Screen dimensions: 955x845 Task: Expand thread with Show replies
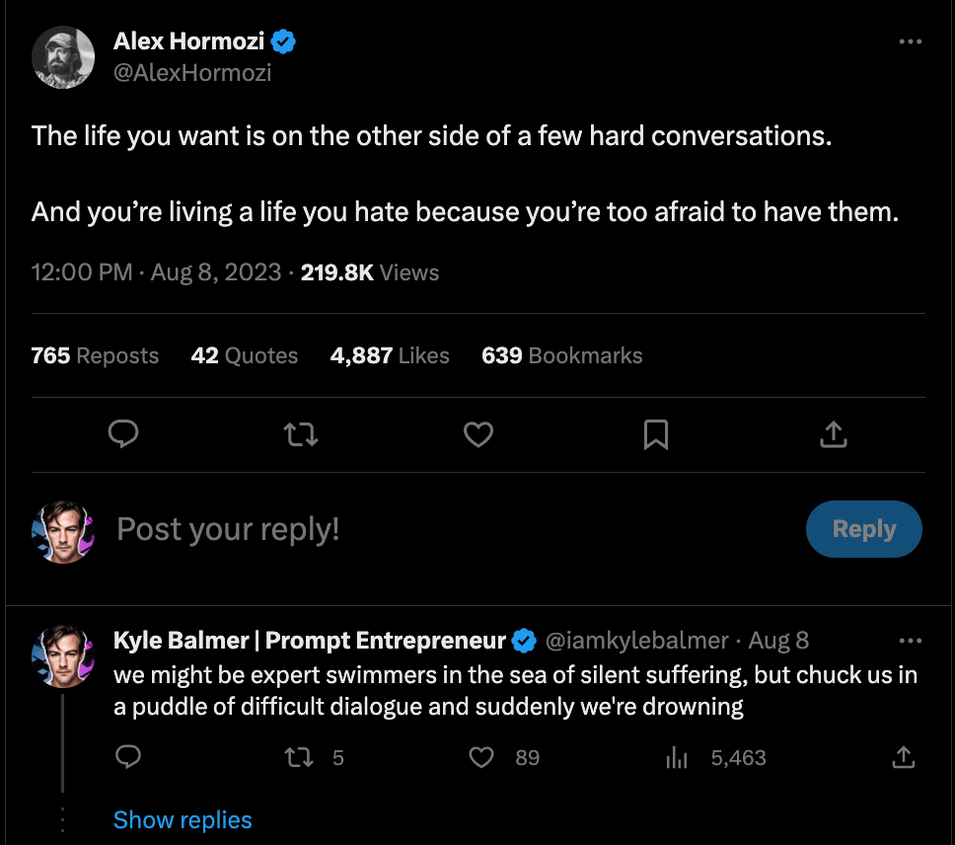(x=183, y=819)
